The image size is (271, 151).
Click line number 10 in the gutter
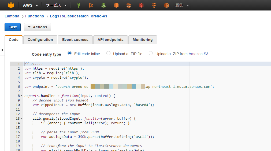(x=18, y=105)
